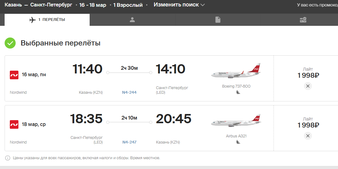Click the Boeing 737-800 aircraft image

[x=236, y=71]
